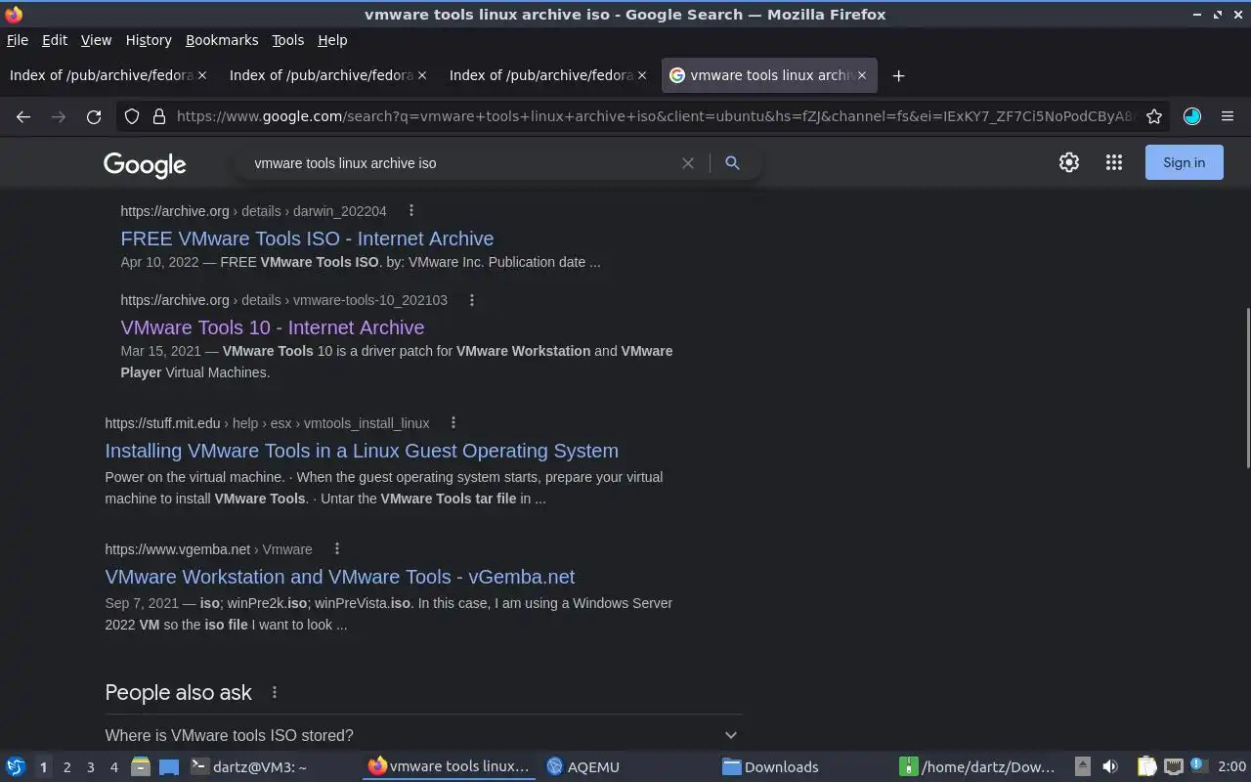Open the start menu on the taskbar

pyautogui.click(x=16, y=766)
